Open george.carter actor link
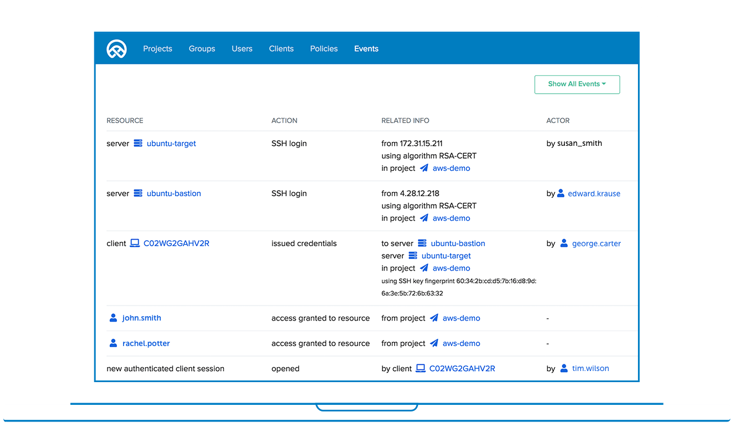The width and height of the screenshot is (735, 447). pos(596,243)
